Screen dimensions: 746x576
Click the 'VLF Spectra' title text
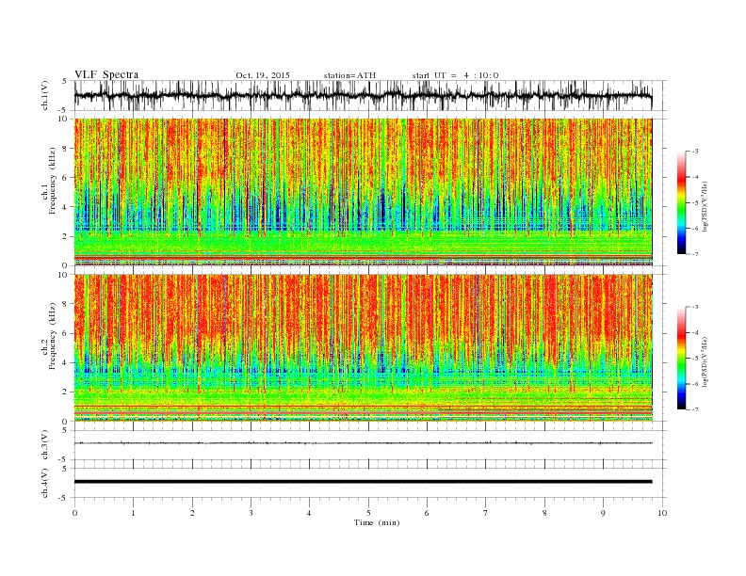tap(106, 74)
